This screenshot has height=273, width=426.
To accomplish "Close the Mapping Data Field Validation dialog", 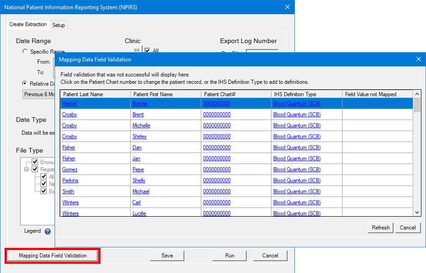I will [x=418, y=60].
